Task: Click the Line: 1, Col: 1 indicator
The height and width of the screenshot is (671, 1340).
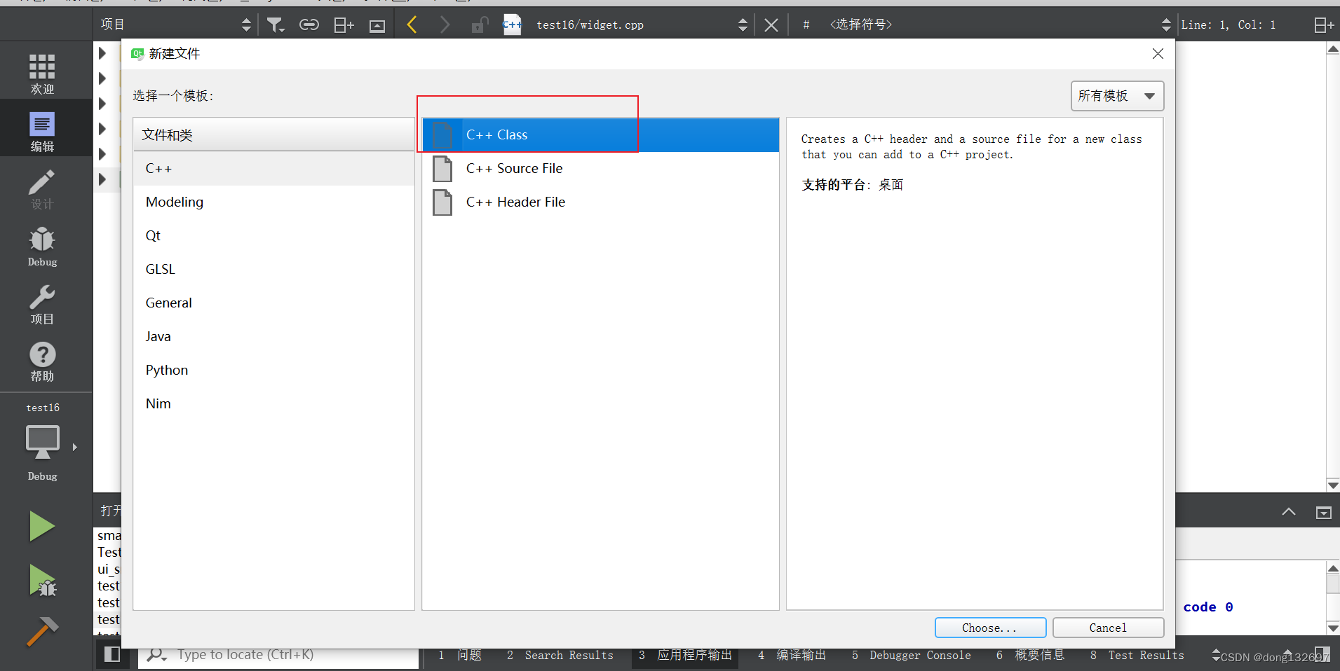Action: coord(1229,25)
